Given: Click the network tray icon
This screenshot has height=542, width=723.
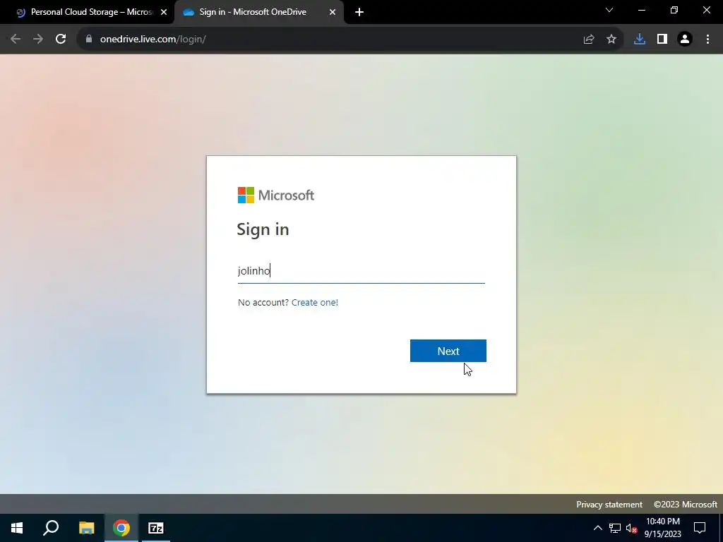Looking at the screenshot, I should 615,528.
